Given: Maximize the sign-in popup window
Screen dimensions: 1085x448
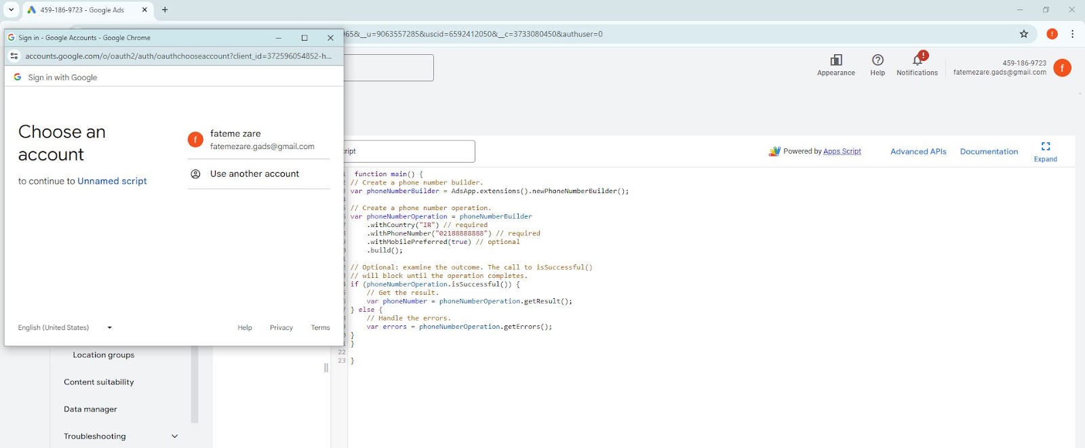Looking at the screenshot, I should pos(304,38).
